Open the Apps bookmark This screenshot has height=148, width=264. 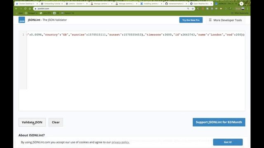pyautogui.click(x=19, y=13)
